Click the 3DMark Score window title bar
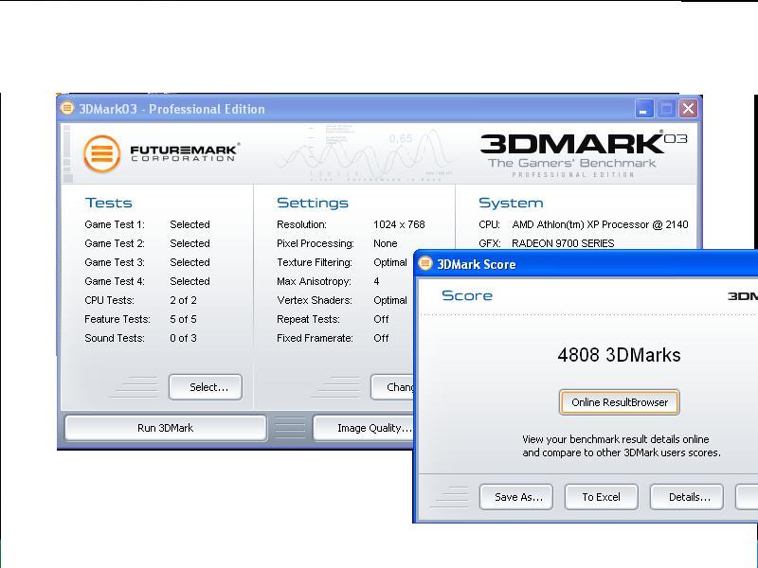 586,264
